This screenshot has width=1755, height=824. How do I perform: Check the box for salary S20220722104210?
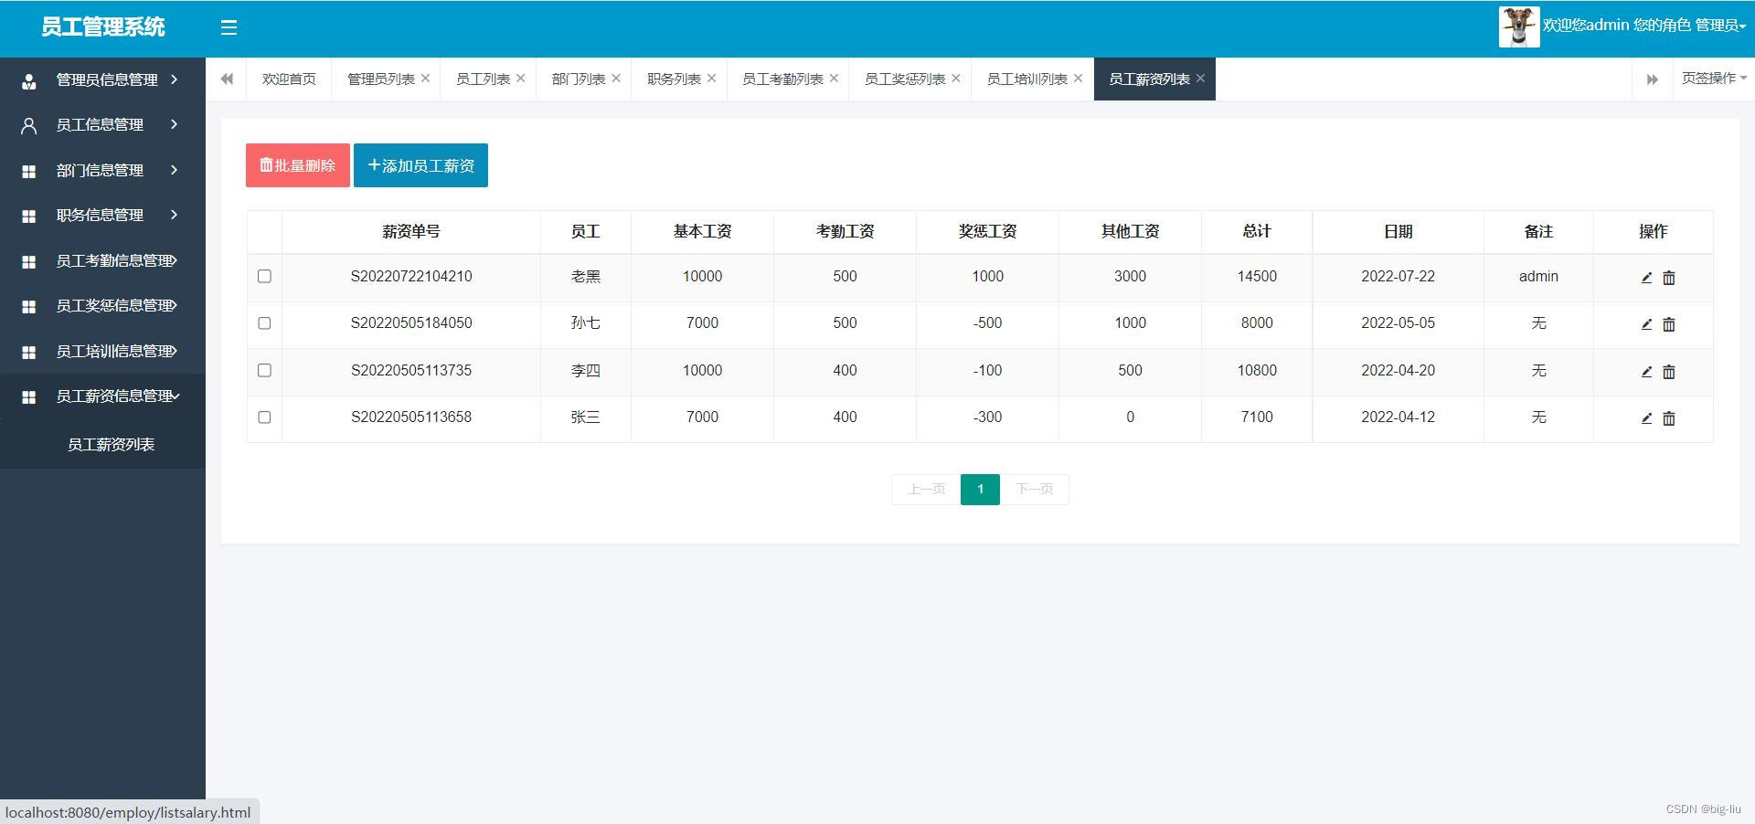(264, 276)
